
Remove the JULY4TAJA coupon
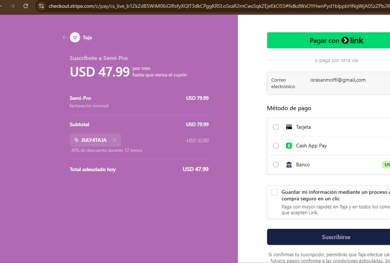(114, 140)
